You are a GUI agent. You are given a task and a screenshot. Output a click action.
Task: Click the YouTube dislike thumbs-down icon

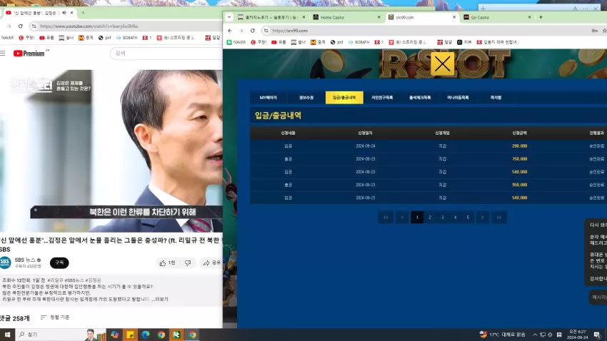(188, 263)
